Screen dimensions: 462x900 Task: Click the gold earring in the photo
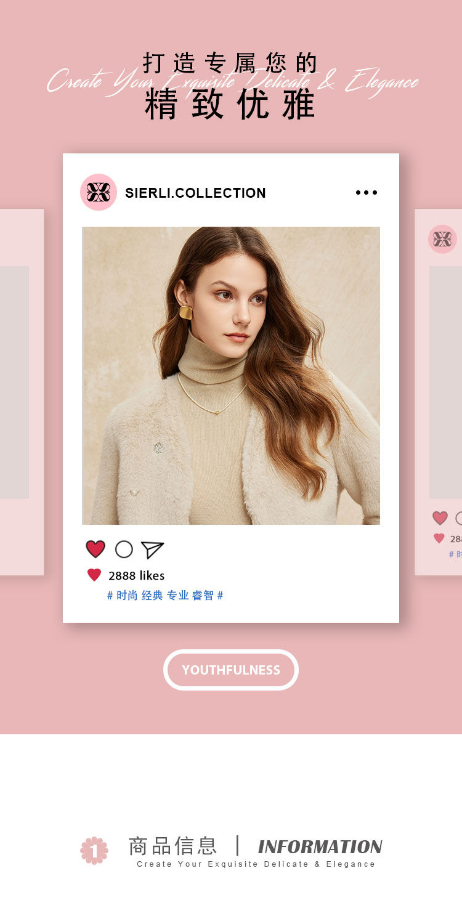(x=186, y=312)
